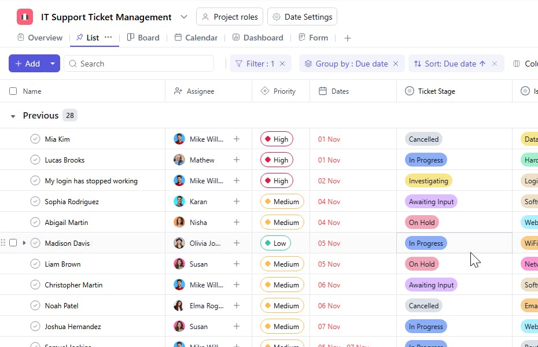This screenshot has width=538, height=347.
Task: Open the project name dropdown chevron
Action: pyautogui.click(x=184, y=17)
